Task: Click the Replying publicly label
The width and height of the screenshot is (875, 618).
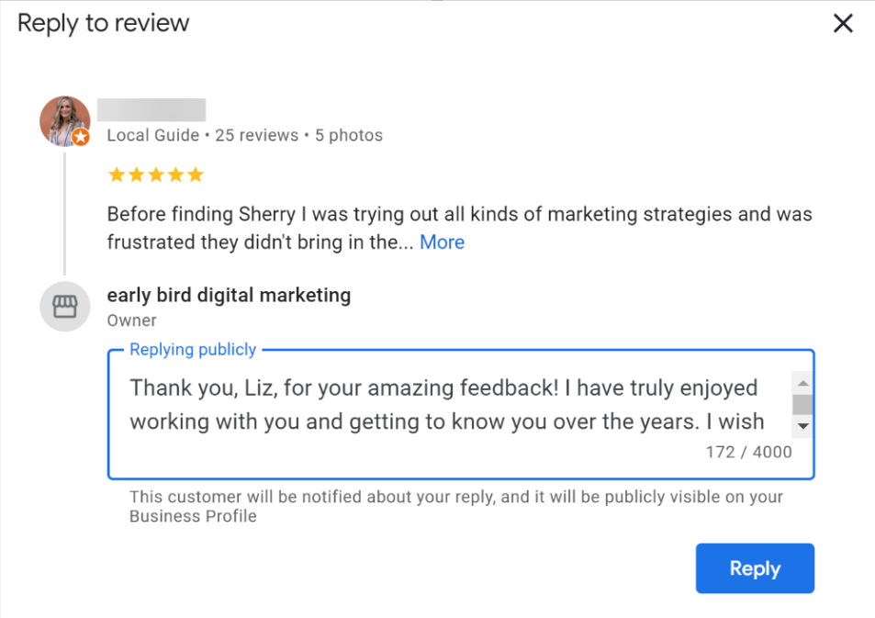Action: pyautogui.click(x=193, y=349)
